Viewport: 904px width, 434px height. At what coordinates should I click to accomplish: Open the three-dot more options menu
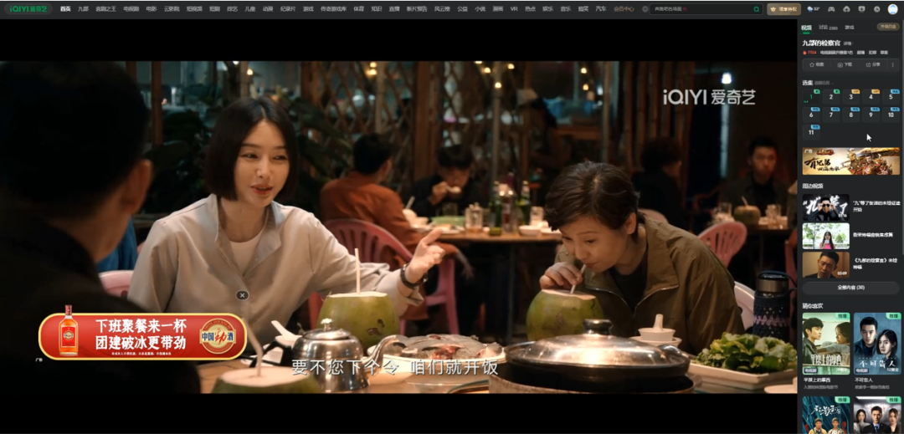(894, 64)
